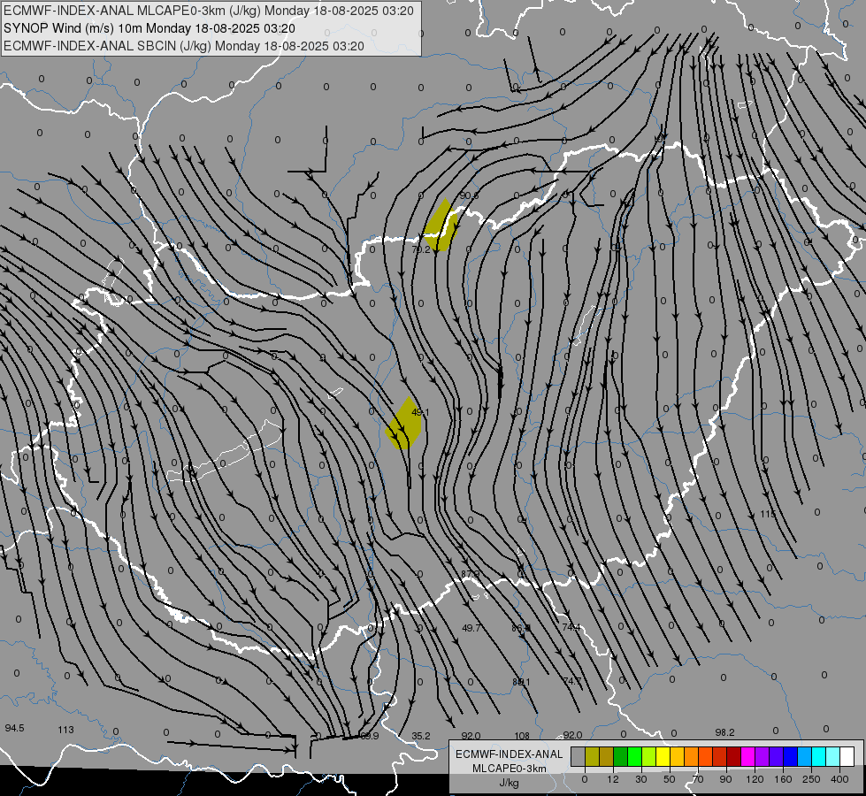Select the magenta legend swatch
Screen dimensions: 866x796
coord(747,756)
